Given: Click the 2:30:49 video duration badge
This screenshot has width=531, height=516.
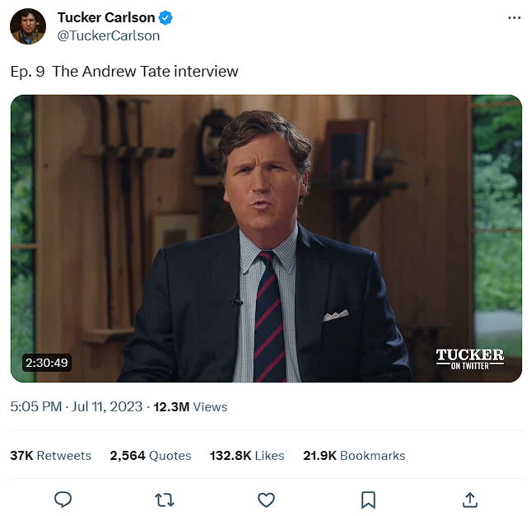Looking at the screenshot, I should [47, 362].
